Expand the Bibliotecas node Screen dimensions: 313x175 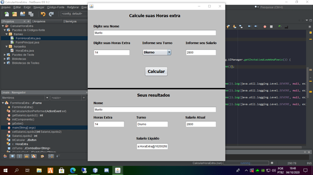5,59
